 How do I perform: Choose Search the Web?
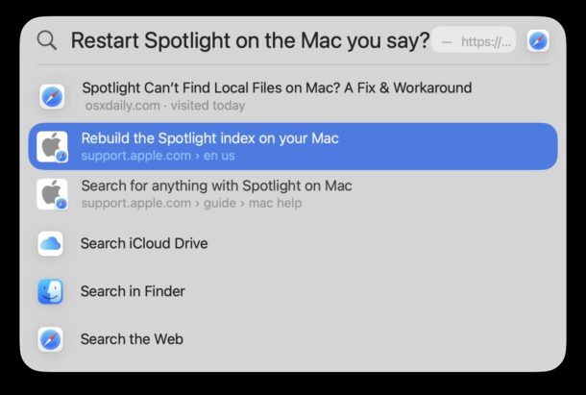[x=132, y=339]
